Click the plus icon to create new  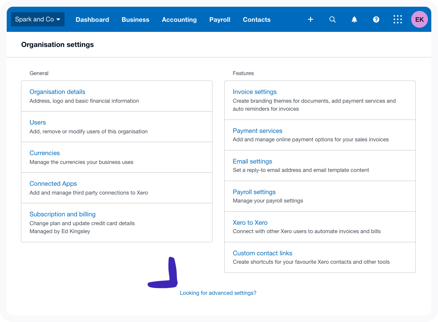click(311, 19)
